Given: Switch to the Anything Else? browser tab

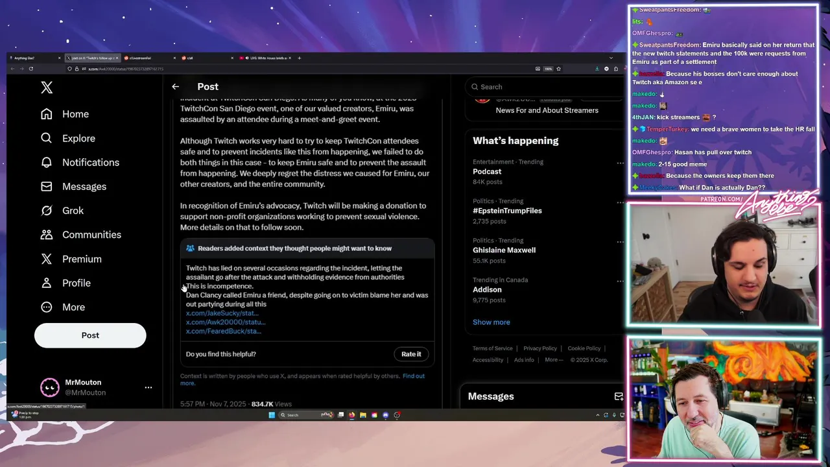Looking at the screenshot, I should (36, 58).
